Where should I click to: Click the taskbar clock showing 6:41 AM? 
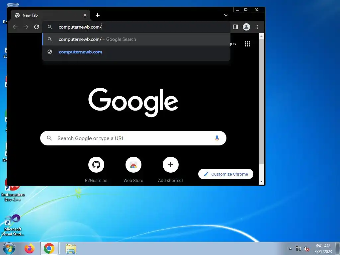tap(323, 248)
